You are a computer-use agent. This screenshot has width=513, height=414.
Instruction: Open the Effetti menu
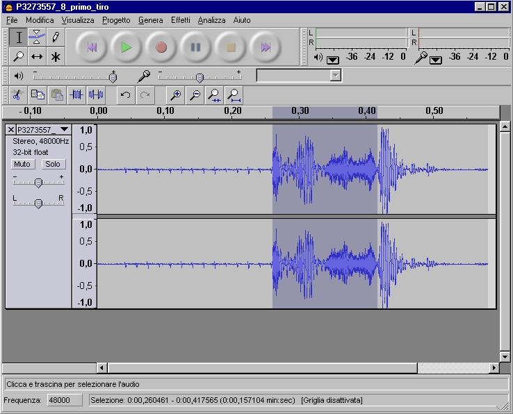[x=181, y=20]
